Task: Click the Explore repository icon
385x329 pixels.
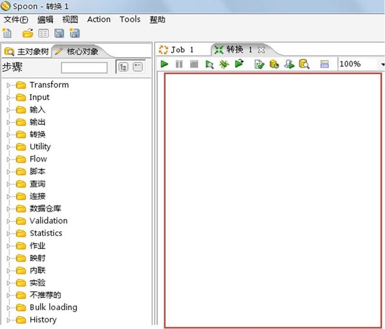Action: pos(43,33)
